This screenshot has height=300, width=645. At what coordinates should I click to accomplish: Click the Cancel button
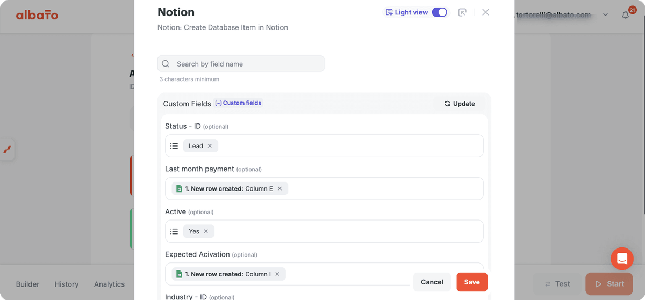pyautogui.click(x=432, y=282)
